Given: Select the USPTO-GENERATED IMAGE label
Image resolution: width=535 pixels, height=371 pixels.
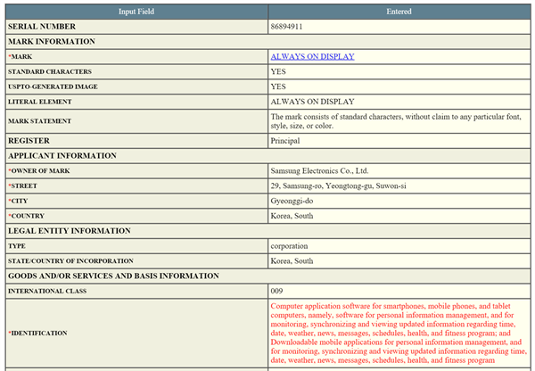Looking at the screenshot, I should (x=53, y=87).
